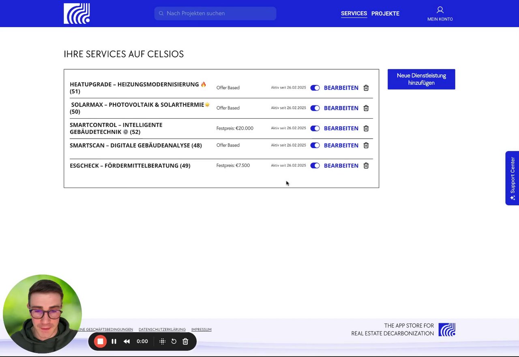Click the webcam video bubble
Image resolution: width=519 pixels, height=357 pixels.
pos(42,314)
